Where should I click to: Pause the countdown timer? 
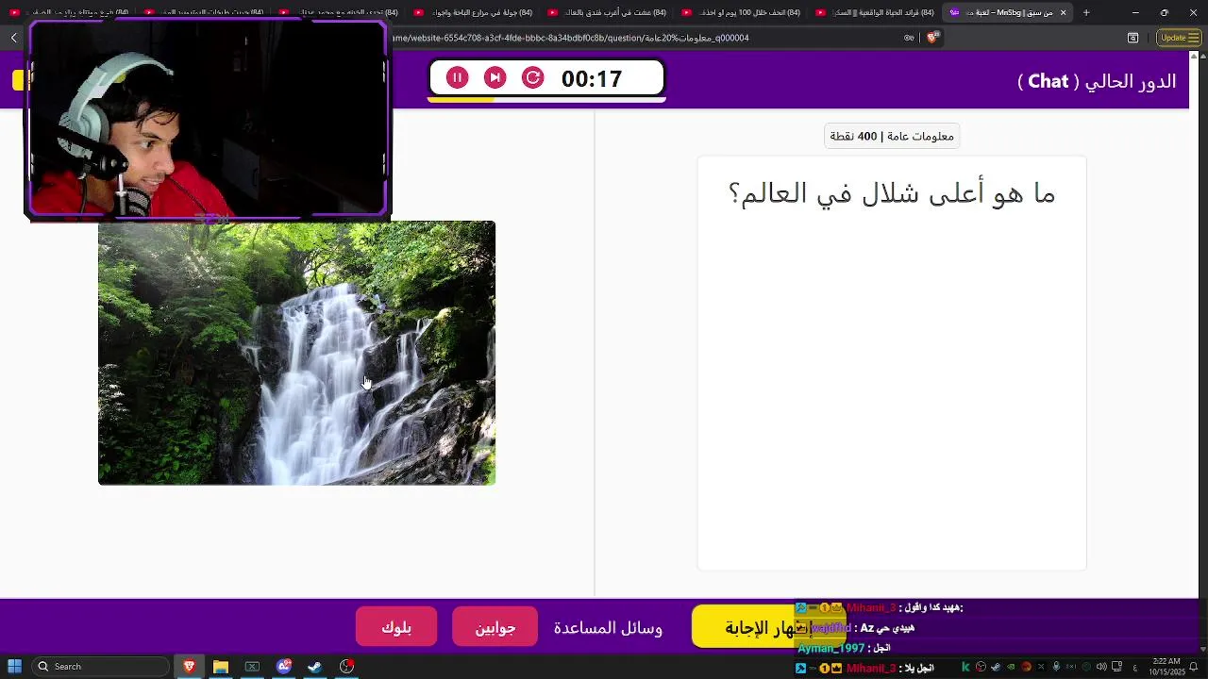pos(457,78)
